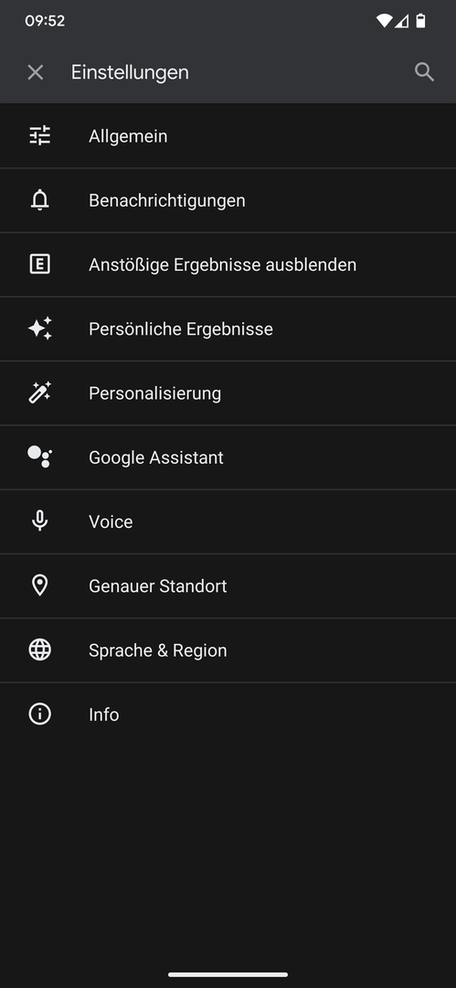Tap the location pin icon
456x988 pixels.
click(39, 585)
